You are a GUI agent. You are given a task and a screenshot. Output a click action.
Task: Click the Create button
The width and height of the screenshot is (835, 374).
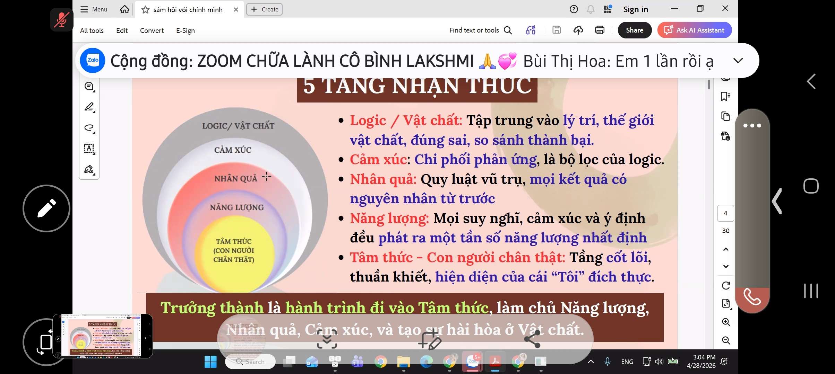[x=265, y=9]
